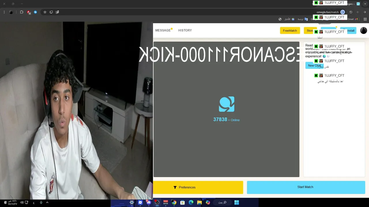Switch to the MESSAGE tab

pos(163,30)
